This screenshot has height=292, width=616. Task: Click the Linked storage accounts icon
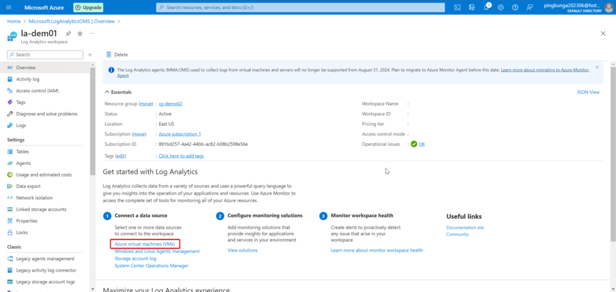(x=10, y=210)
